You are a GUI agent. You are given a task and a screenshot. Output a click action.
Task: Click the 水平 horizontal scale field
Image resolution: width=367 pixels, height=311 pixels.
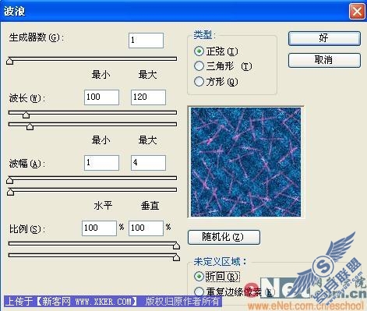(x=99, y=228)
